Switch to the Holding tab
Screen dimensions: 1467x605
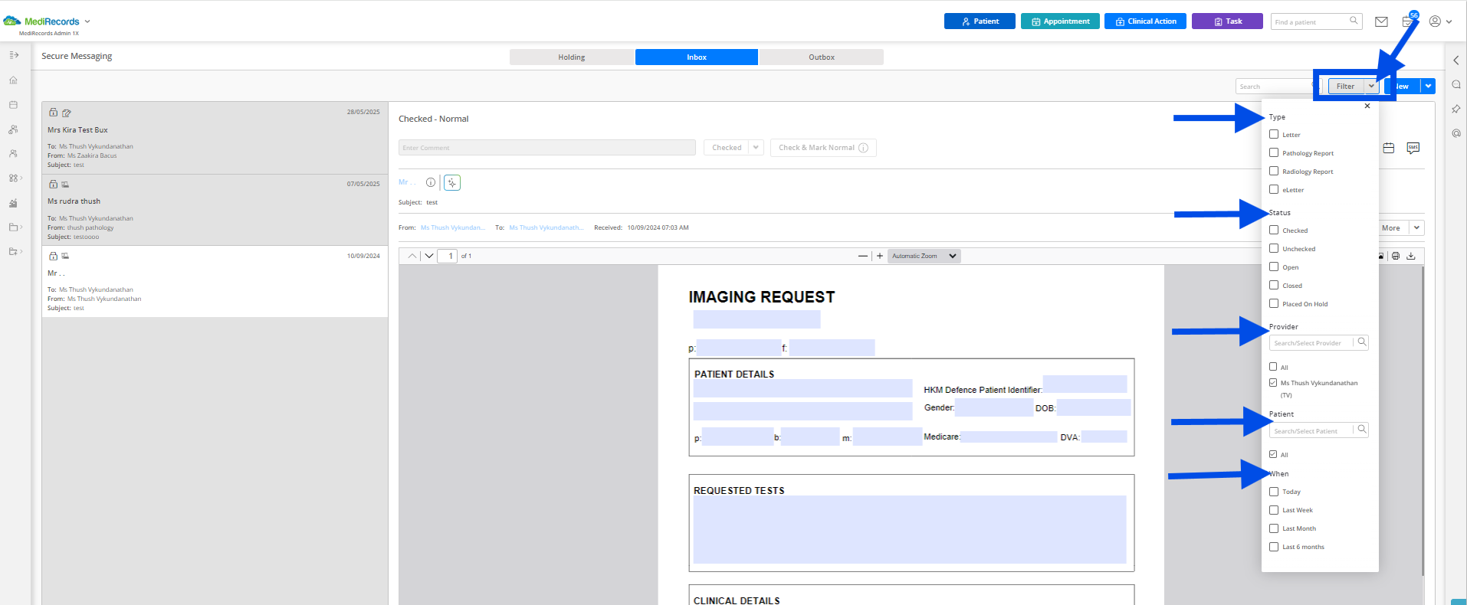[x=572, y=57]
